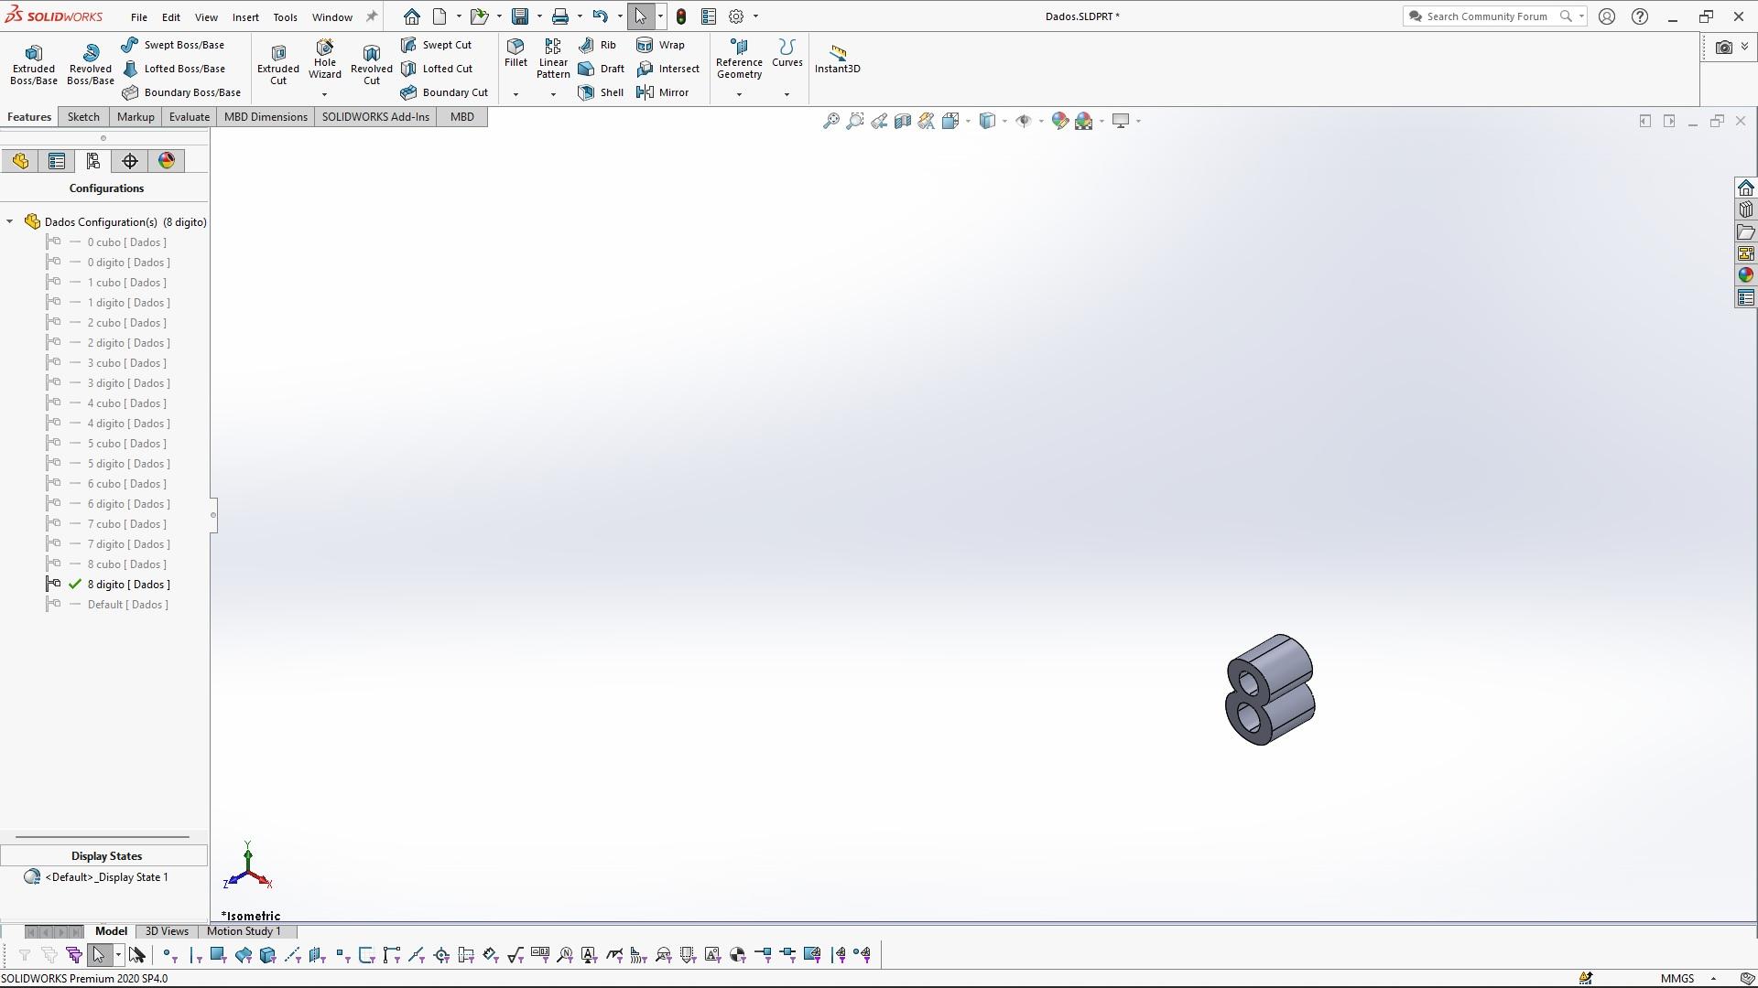
Task: Toggle Instant3D mode
Action: [x=838, y=59]
